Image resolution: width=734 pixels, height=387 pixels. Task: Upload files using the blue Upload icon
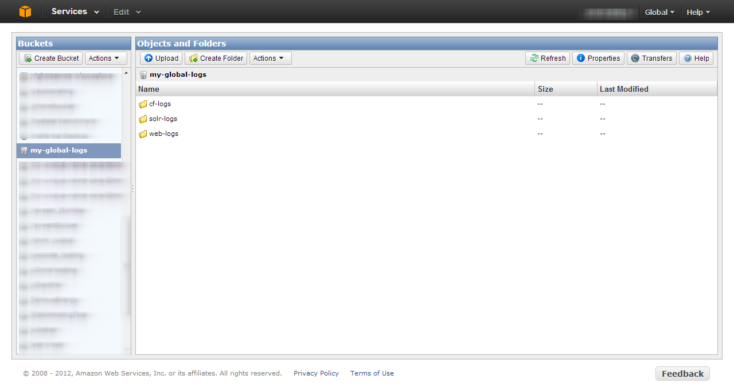150,58
